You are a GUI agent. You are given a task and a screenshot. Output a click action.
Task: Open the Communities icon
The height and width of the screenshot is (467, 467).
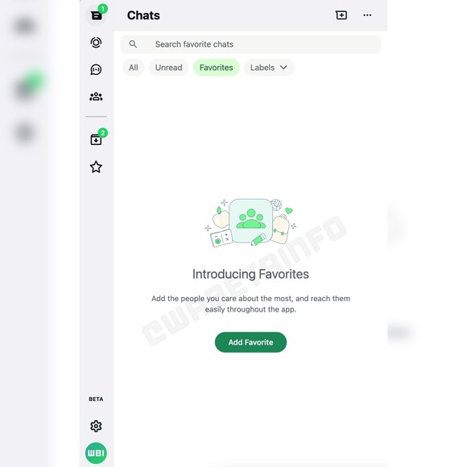(96, 97)
